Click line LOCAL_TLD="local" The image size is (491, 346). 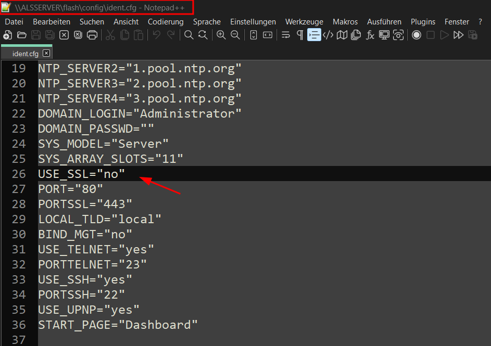(x=99, y=219)
